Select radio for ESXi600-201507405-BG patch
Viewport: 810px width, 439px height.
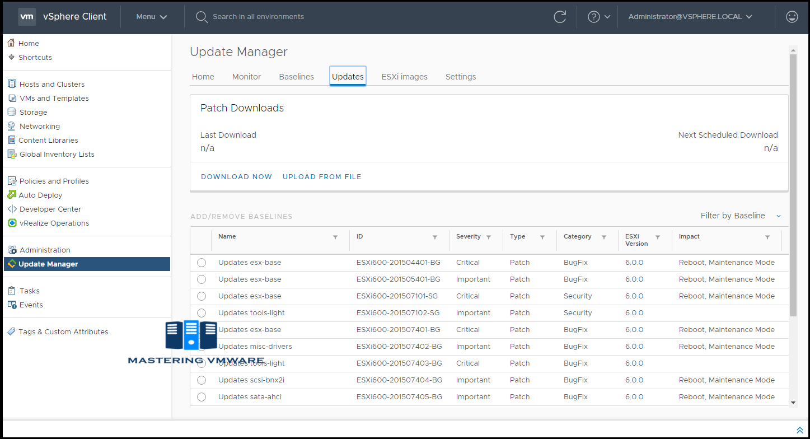point(202,397)
